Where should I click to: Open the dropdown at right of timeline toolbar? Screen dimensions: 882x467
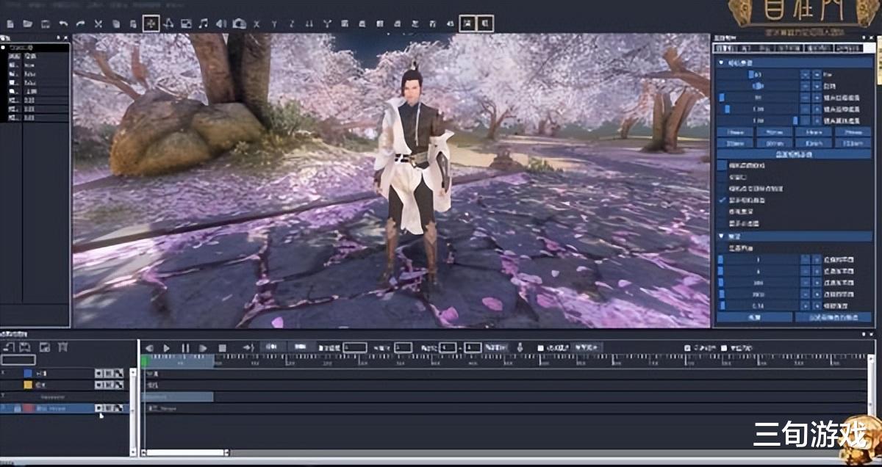click(587, 347)
